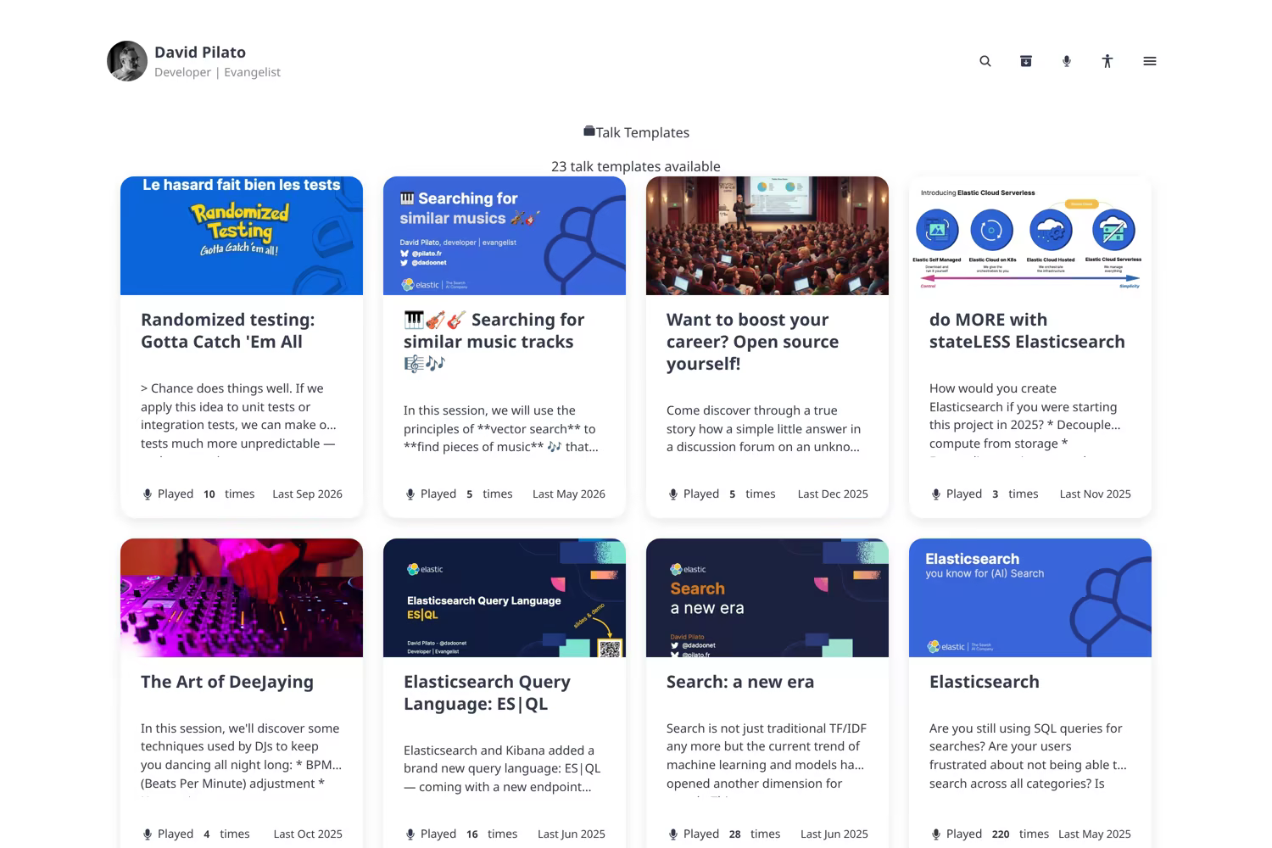Open the microphone talks icon in header
This screenshot has width=1272, height=848.
point(1067,61)
